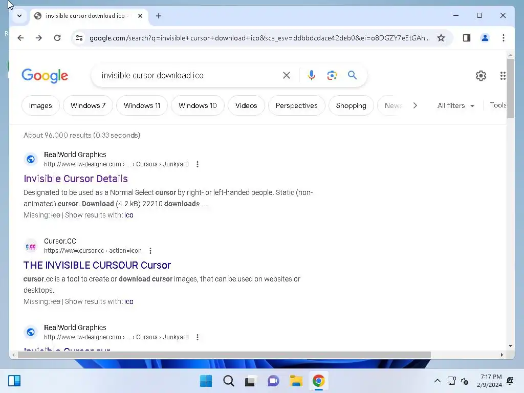The image size is (524, 393).
Task: Open network status in system tray
Action: point(451,381)
